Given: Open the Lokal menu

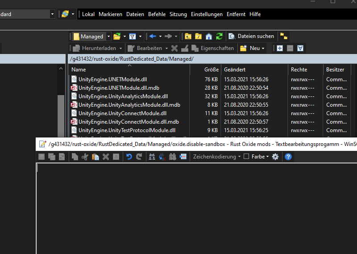Looking at the screenshot, I should pos(88,14).
